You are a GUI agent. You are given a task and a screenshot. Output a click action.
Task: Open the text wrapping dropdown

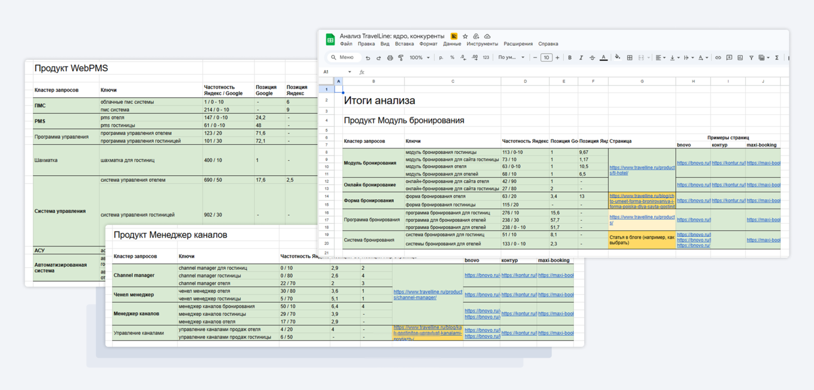pos(688,58)
